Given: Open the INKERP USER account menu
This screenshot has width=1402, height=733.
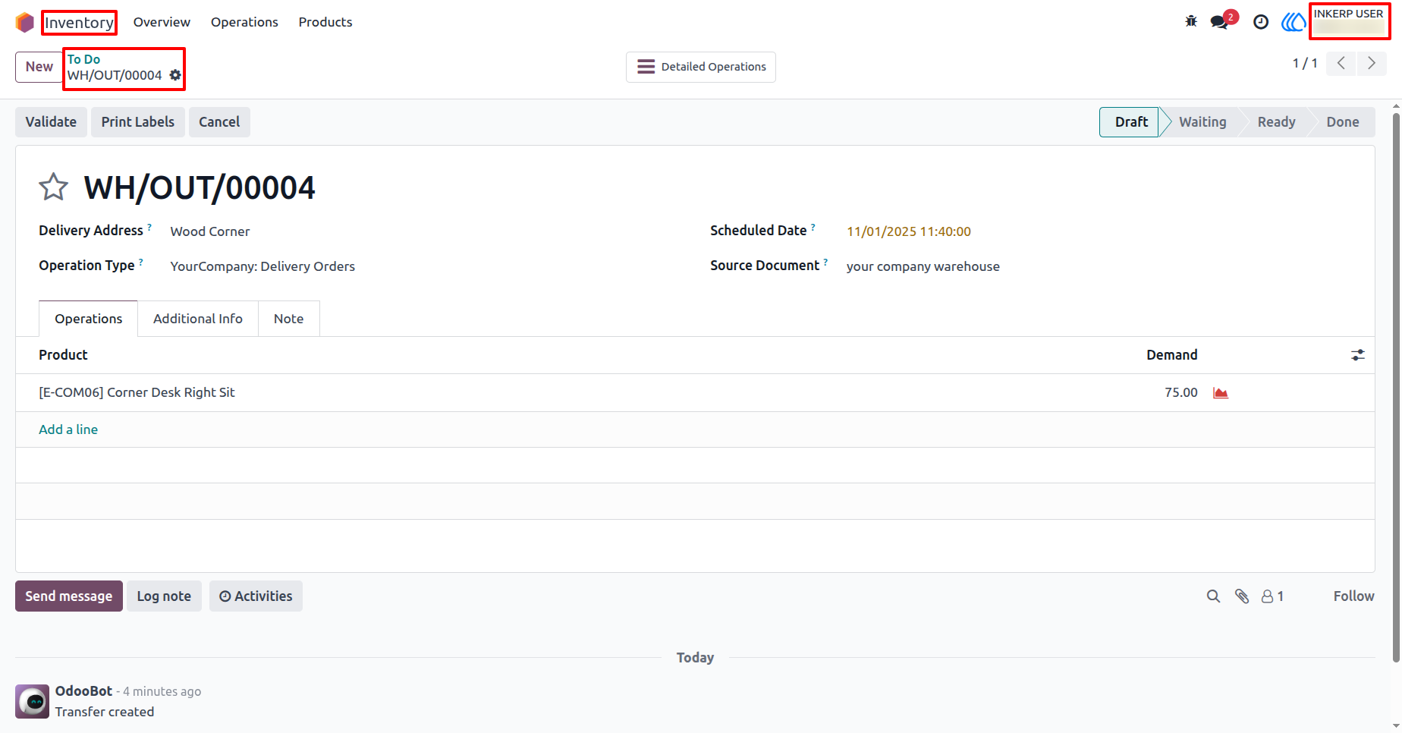Looking at the screenshot, I should pos(1349,21).
